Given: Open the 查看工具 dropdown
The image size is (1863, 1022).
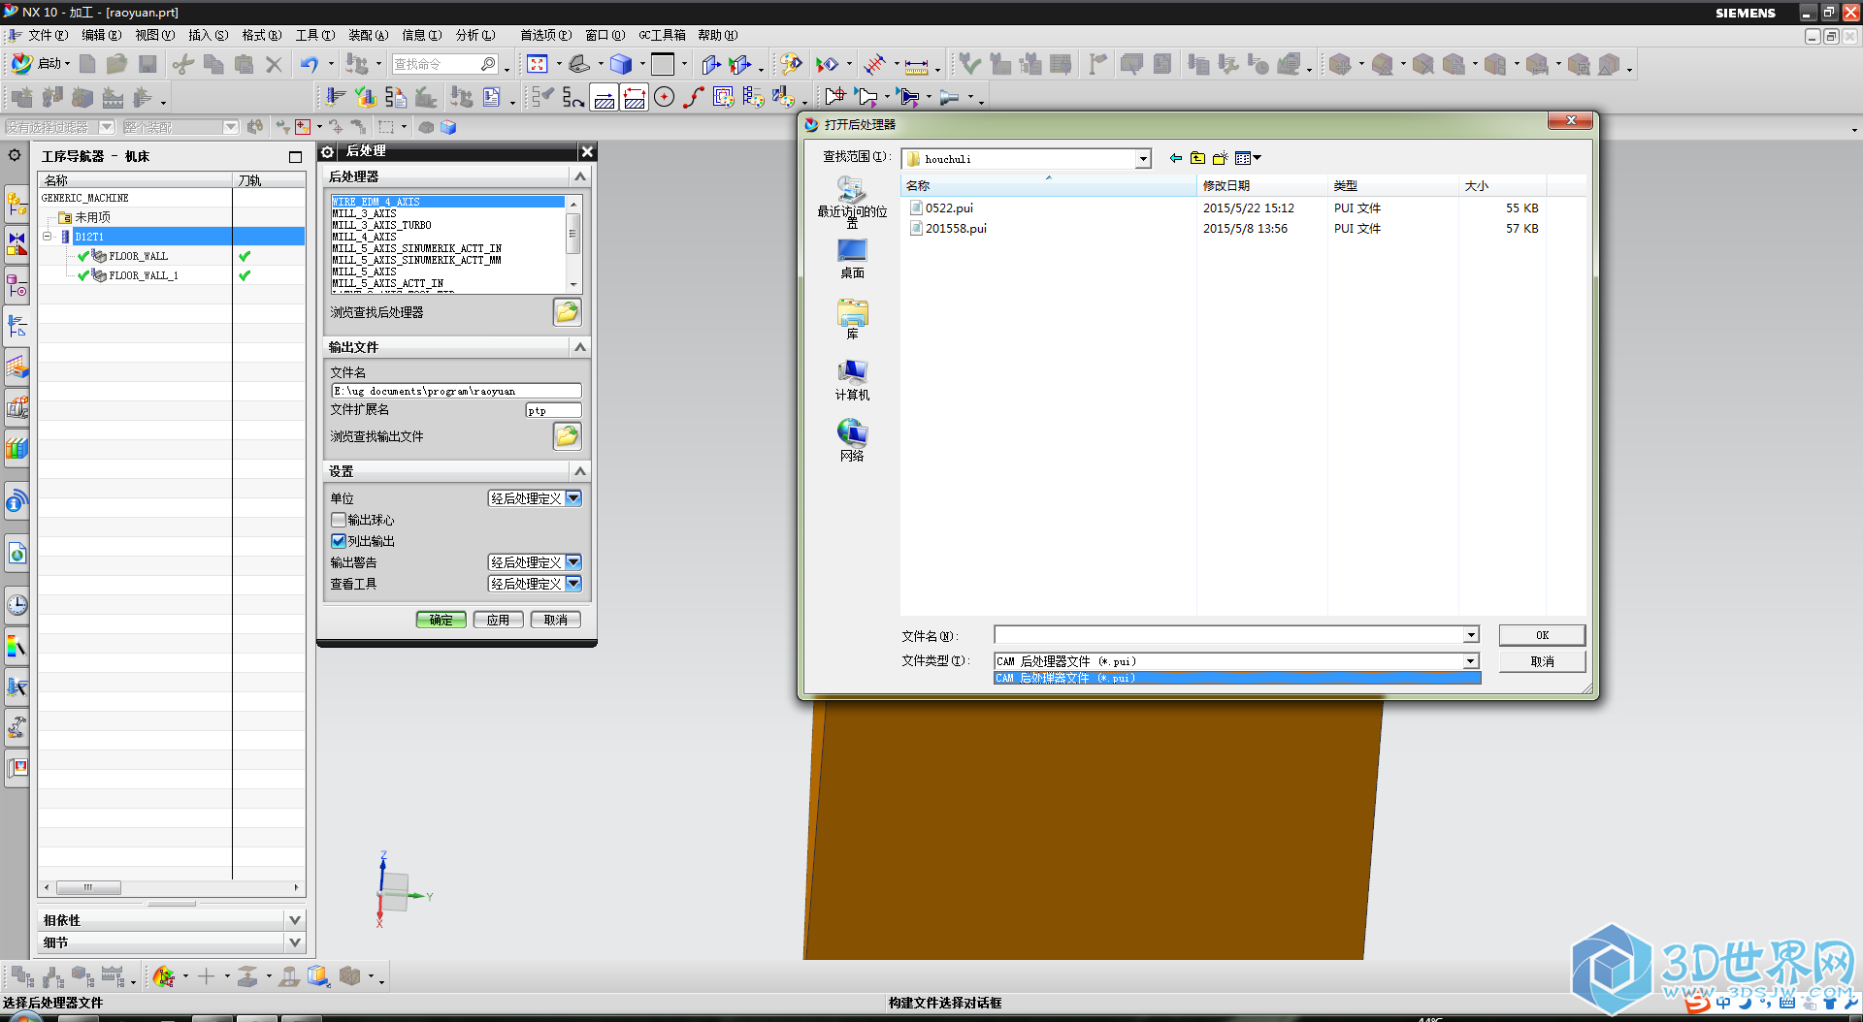Looking at the screenshot, I should (573, 584).
